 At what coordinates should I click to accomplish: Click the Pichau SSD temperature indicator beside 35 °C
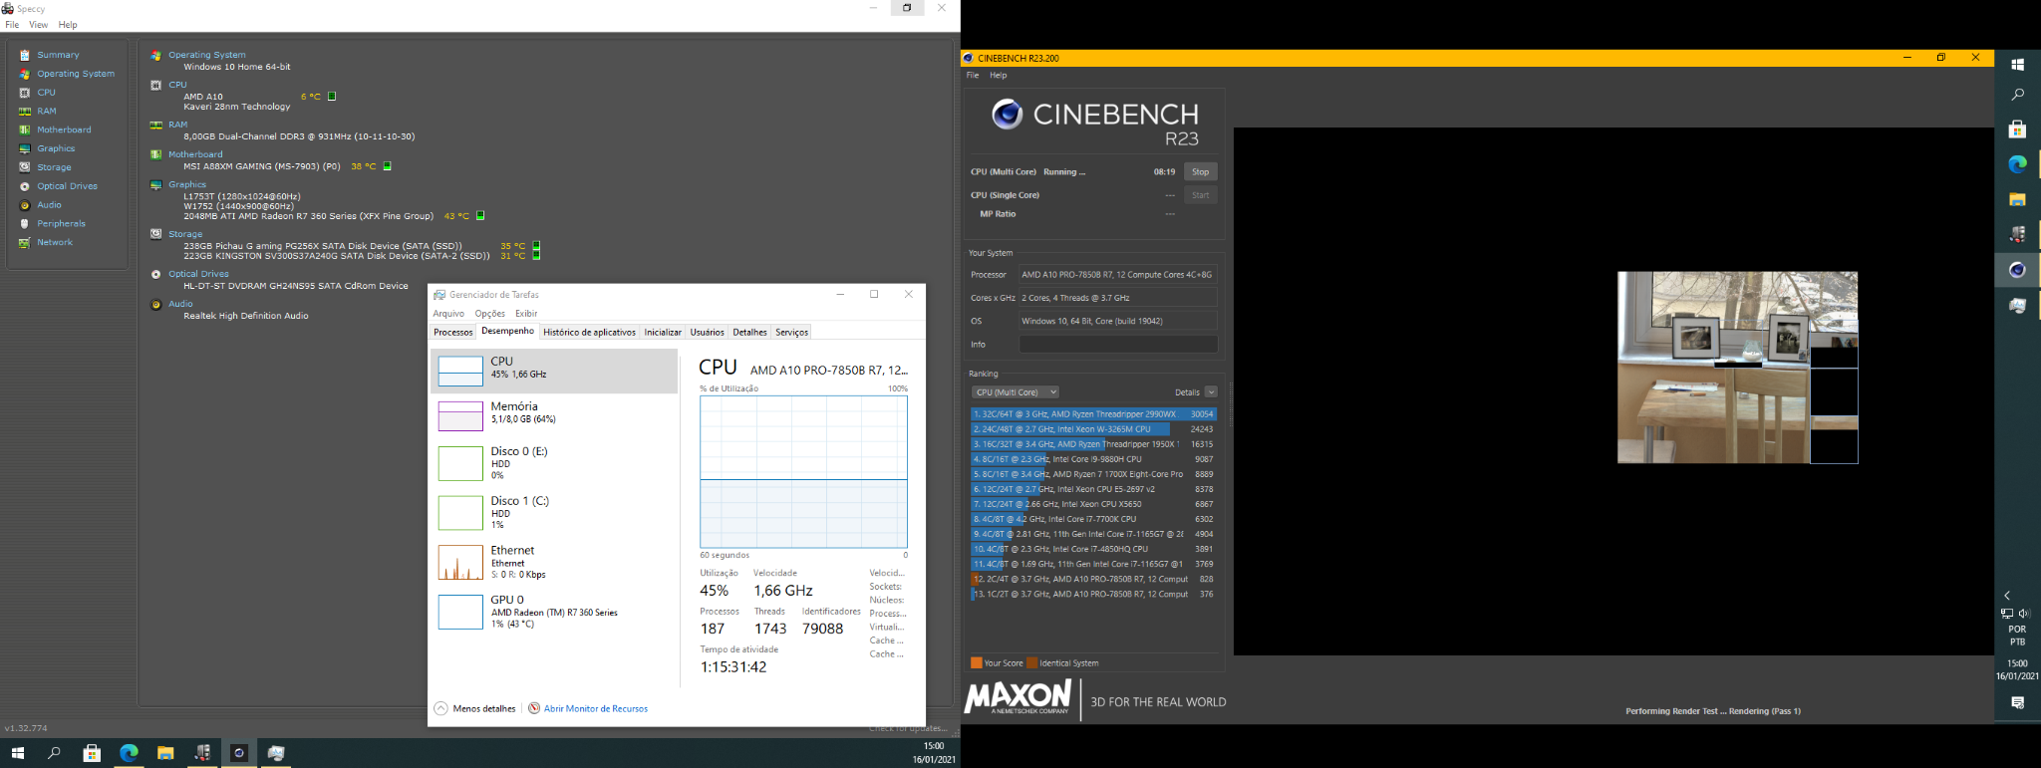(536, 245)
